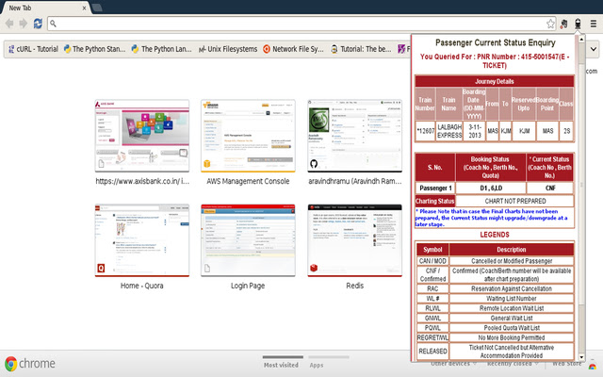Click the LALBAGH EXPRESS cell
The height and width of the screenshot is (377, 603).
pos(449,131)
